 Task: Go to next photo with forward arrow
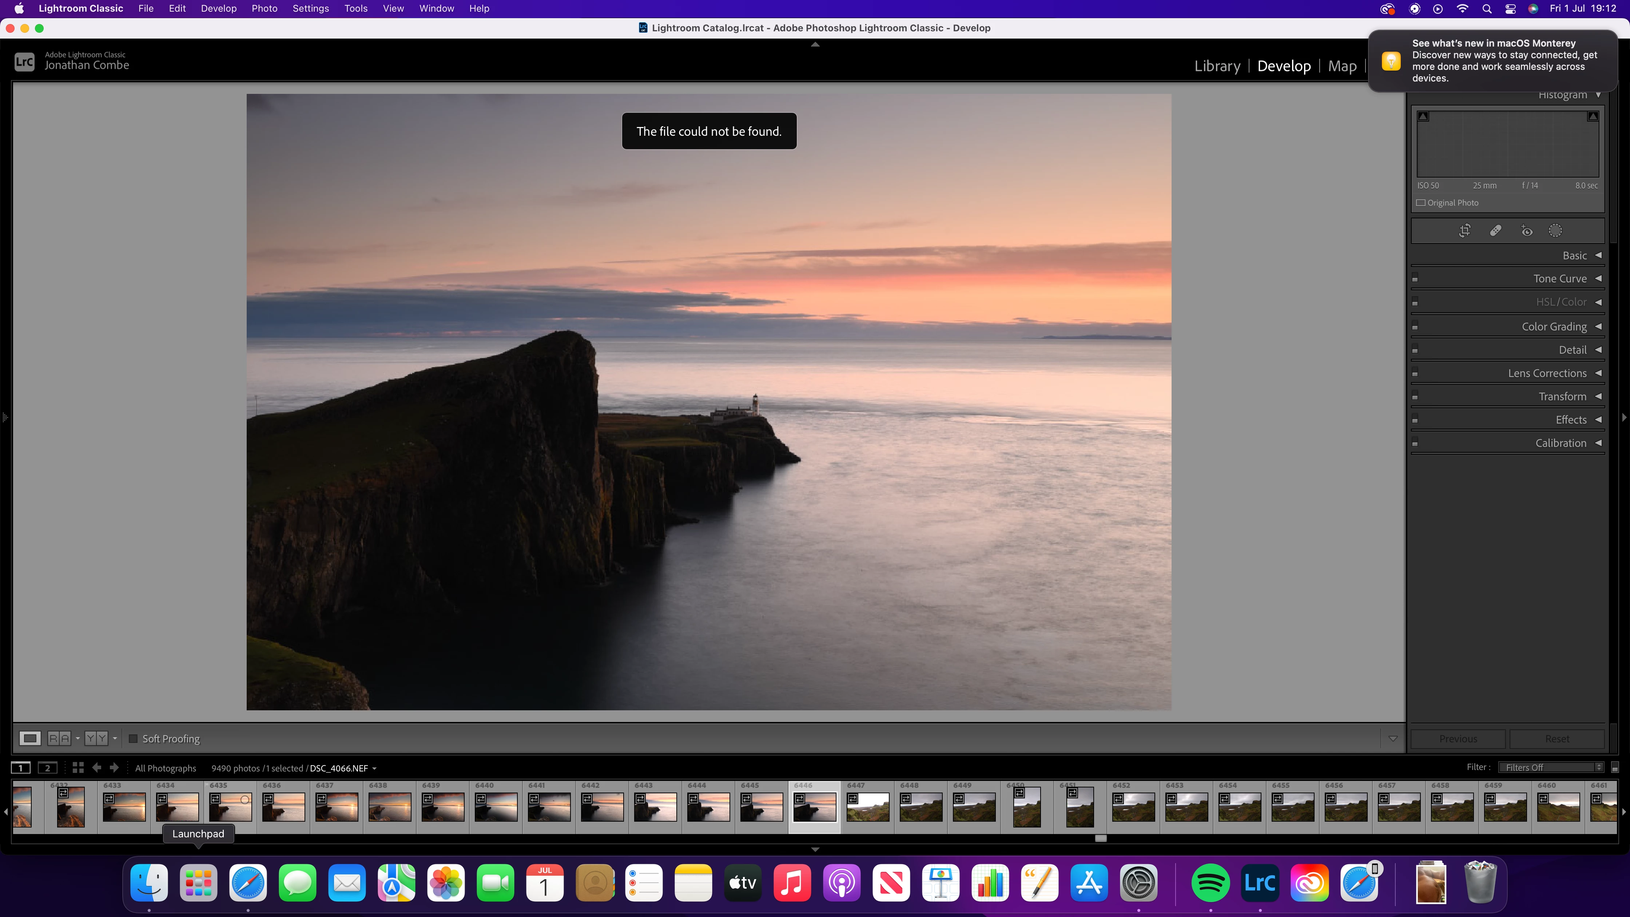point(114,768)
